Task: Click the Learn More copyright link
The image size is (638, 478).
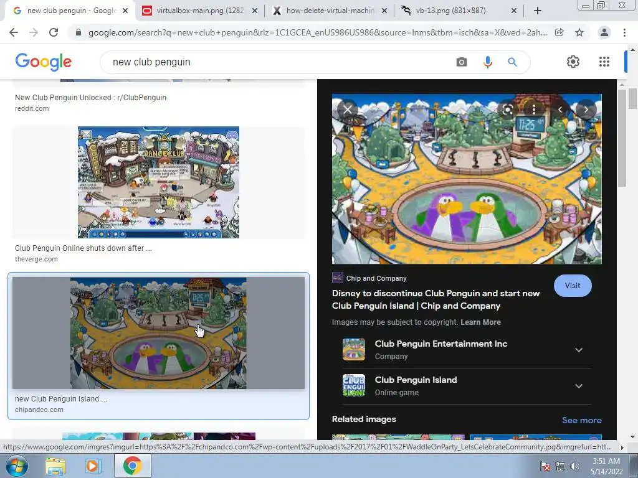Action: [x=480, y=322]
